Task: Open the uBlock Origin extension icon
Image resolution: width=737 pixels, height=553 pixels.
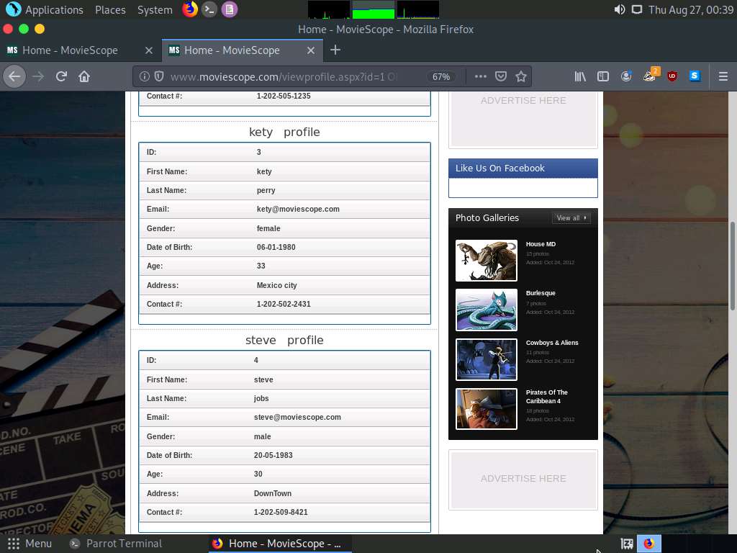Action: coord(671,76)
